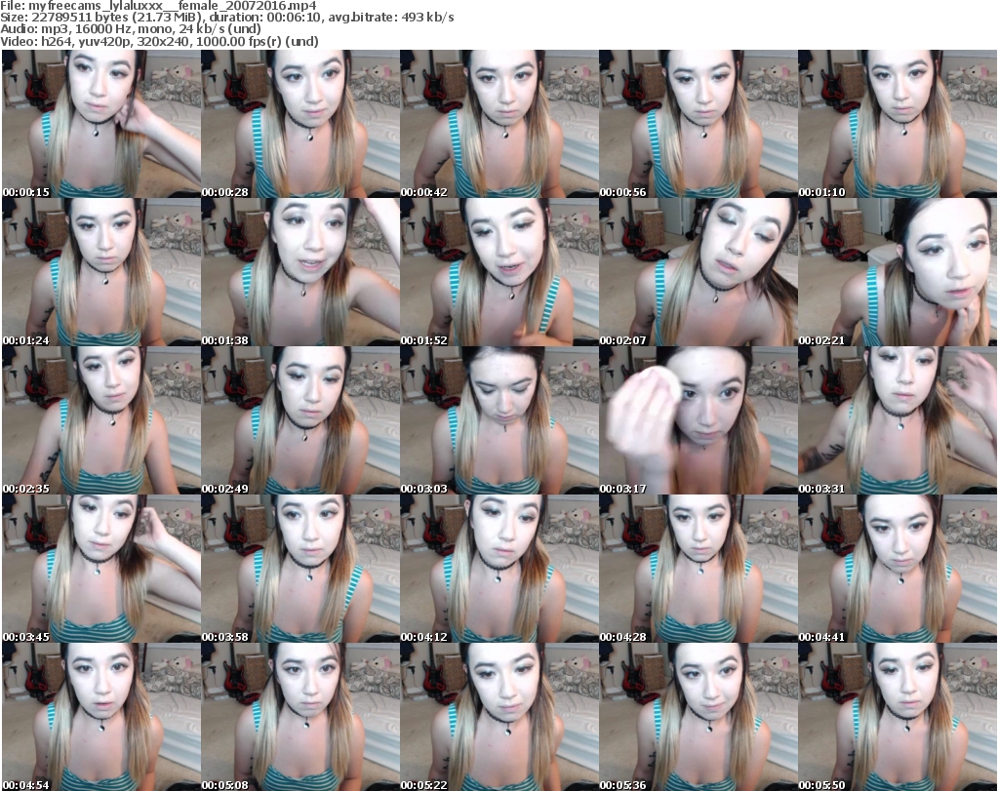Screen dimensions: 999x791
Task: Click the Video h264 info line
Action: (159, 41)
